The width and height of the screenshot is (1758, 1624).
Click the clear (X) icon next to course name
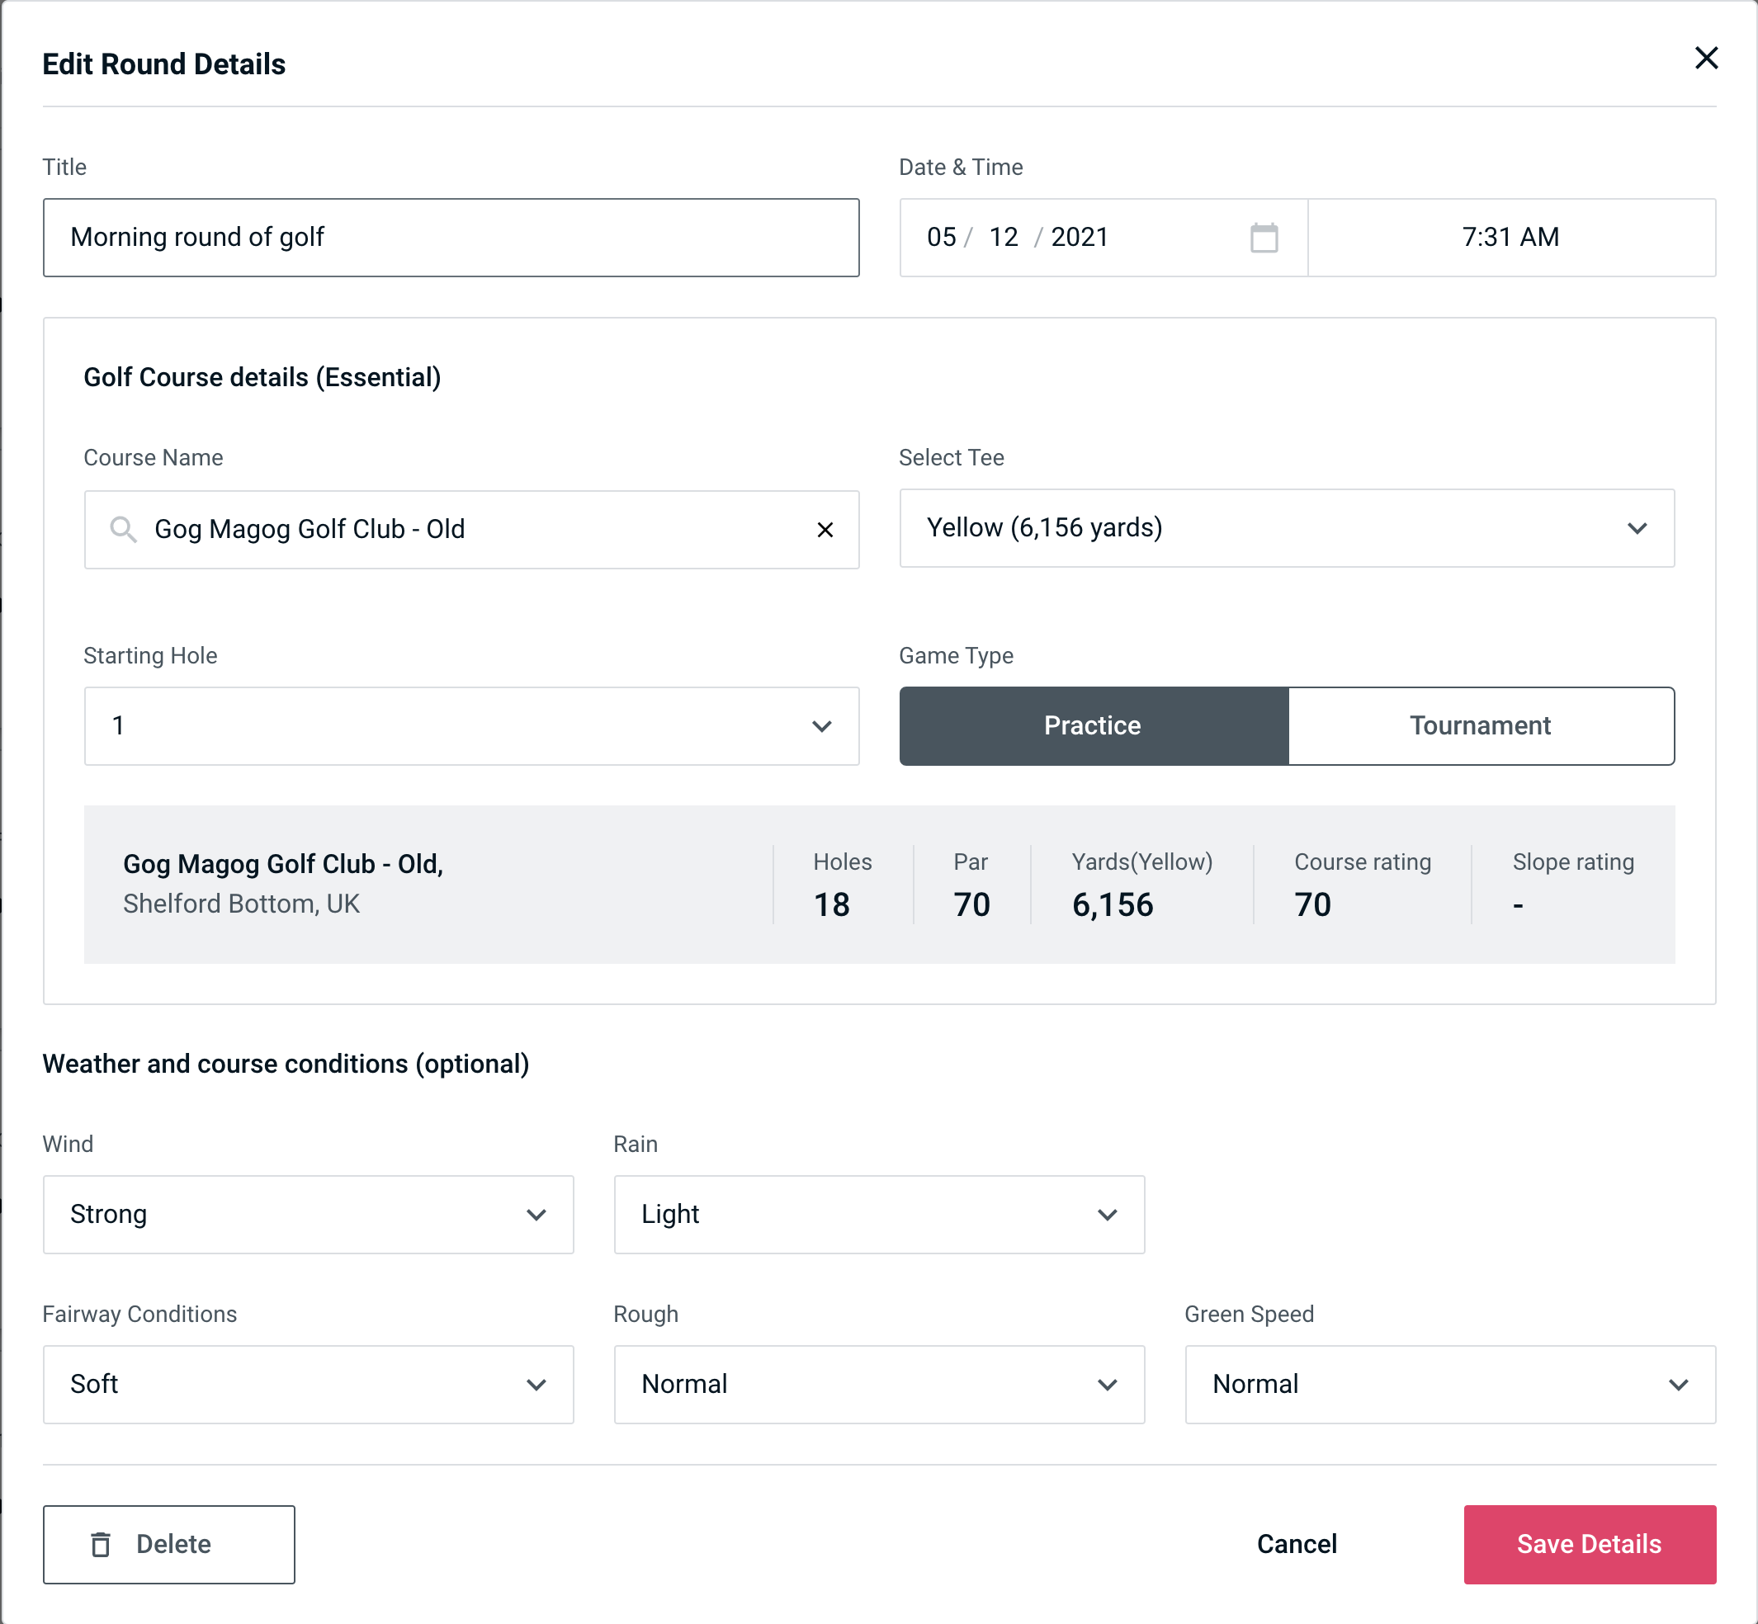click(x=824, y=530)
